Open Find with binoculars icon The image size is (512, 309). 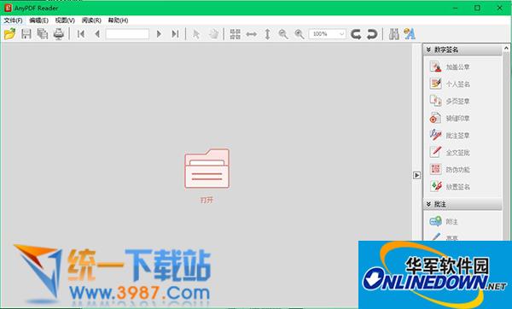(393, 34)
